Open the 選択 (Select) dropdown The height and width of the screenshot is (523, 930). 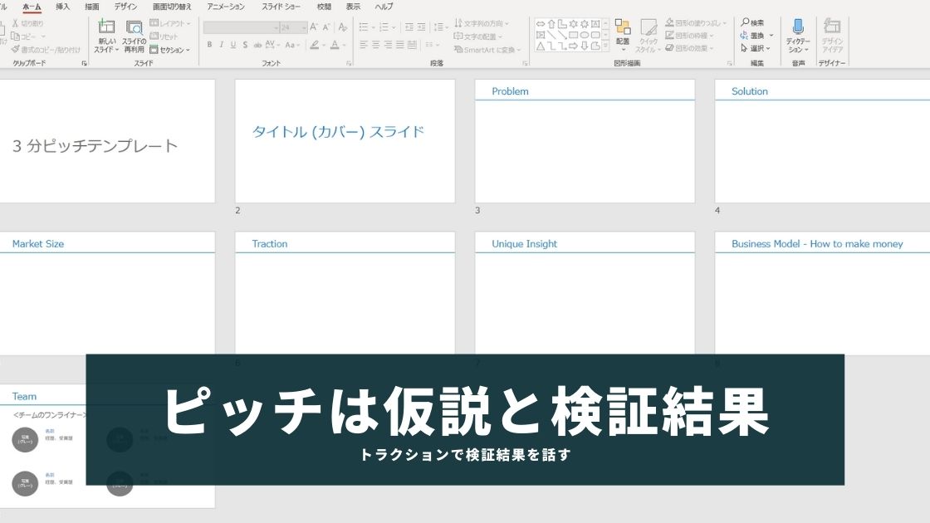click(x=755, y=48)
